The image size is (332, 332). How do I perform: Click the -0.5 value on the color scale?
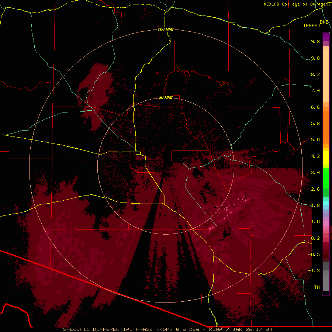314,255
